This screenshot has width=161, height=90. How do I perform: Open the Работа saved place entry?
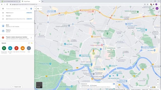click(17, 31)
